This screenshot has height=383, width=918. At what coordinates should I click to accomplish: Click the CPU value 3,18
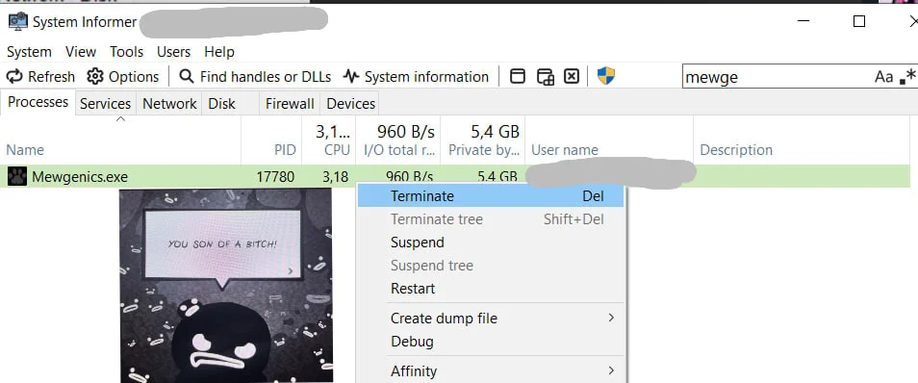pyautogui.click(x=336, y=176)
